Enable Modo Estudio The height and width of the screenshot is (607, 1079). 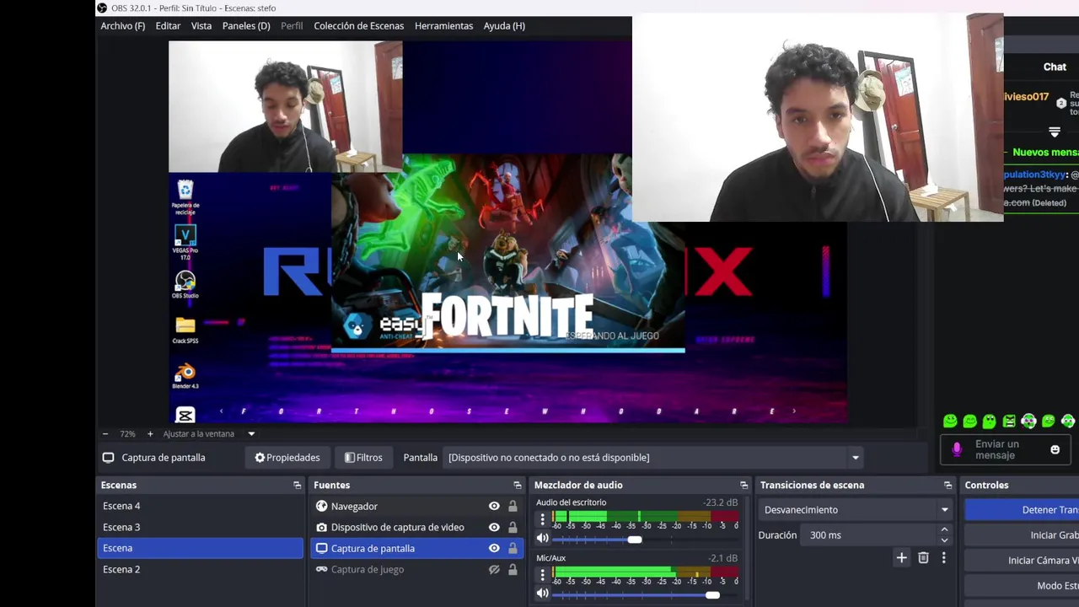coord(1022,586)
